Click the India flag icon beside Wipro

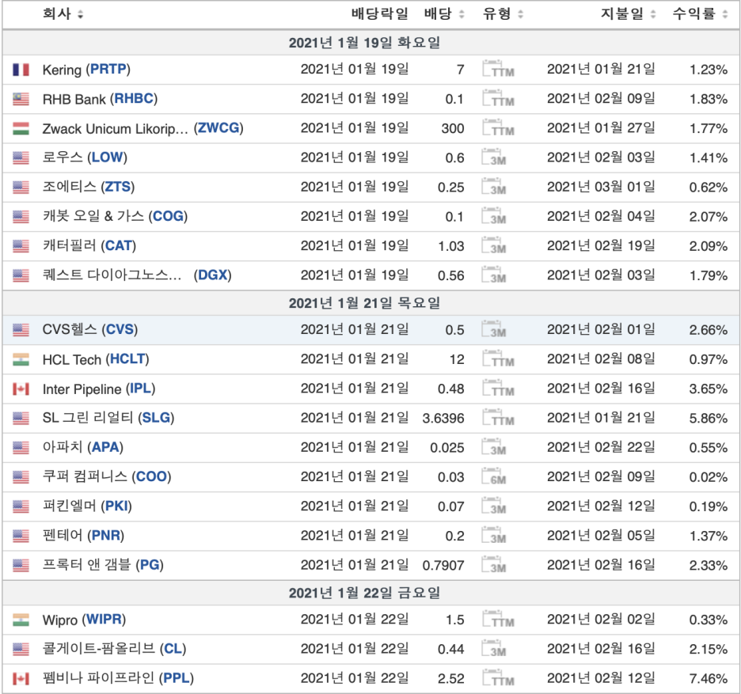[x=21, y=620]
